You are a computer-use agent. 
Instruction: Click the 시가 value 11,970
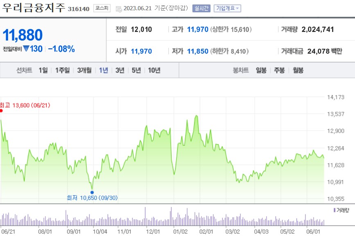point(141,51)
